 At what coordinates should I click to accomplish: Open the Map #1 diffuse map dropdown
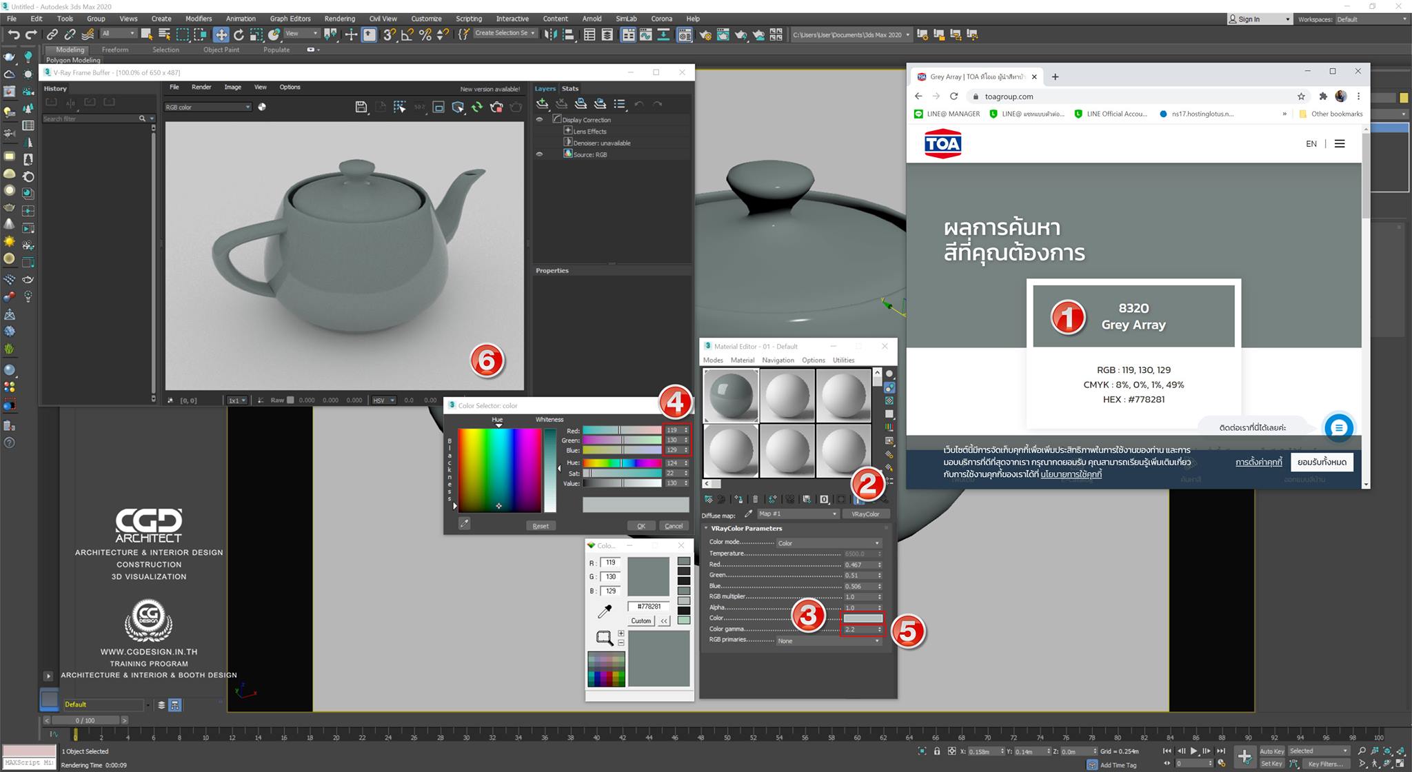pos(797,514)
